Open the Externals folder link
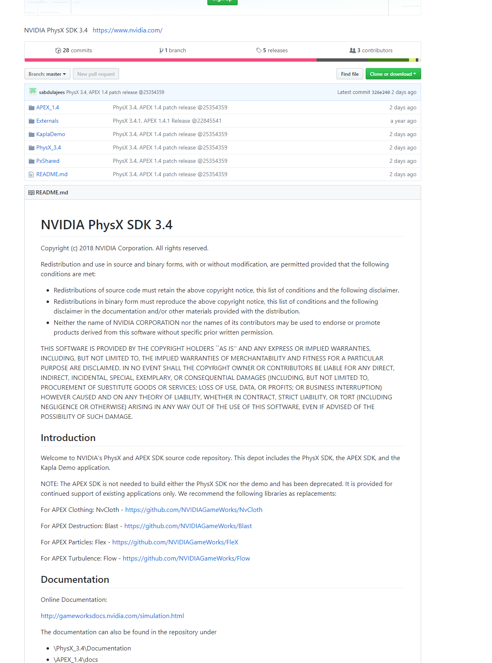This screenshot has width=492, height=663. 47,121
